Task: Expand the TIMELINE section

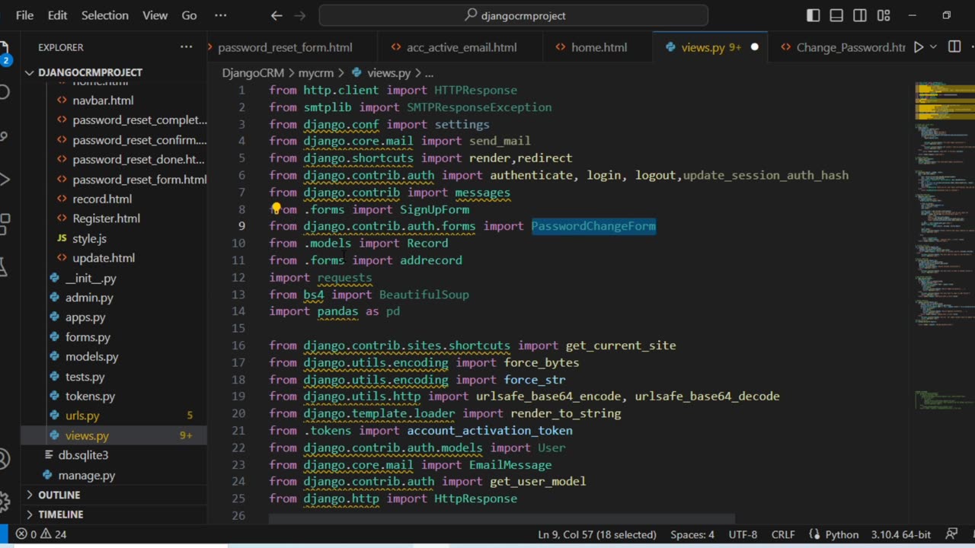Action: coord(60,515)
